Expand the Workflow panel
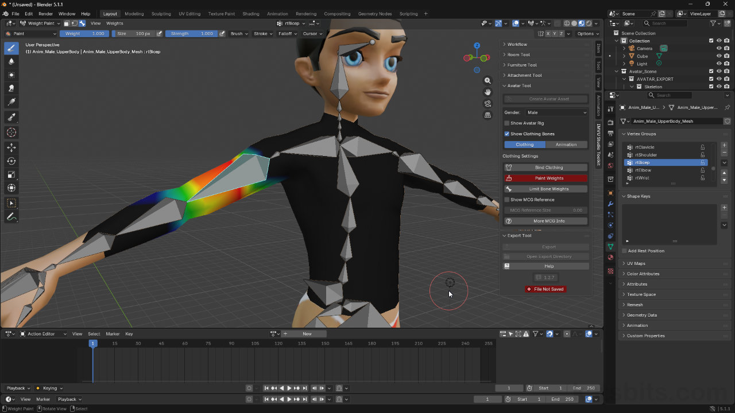This screenshot has width=735, height=413. [546, 44]
